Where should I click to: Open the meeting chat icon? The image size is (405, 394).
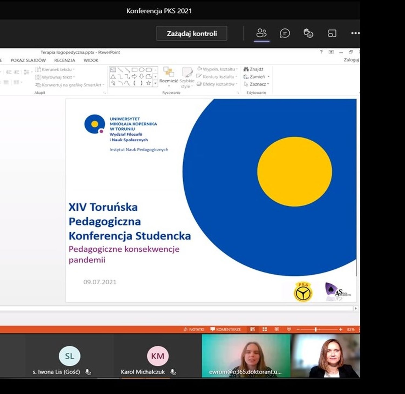(285, 33)
